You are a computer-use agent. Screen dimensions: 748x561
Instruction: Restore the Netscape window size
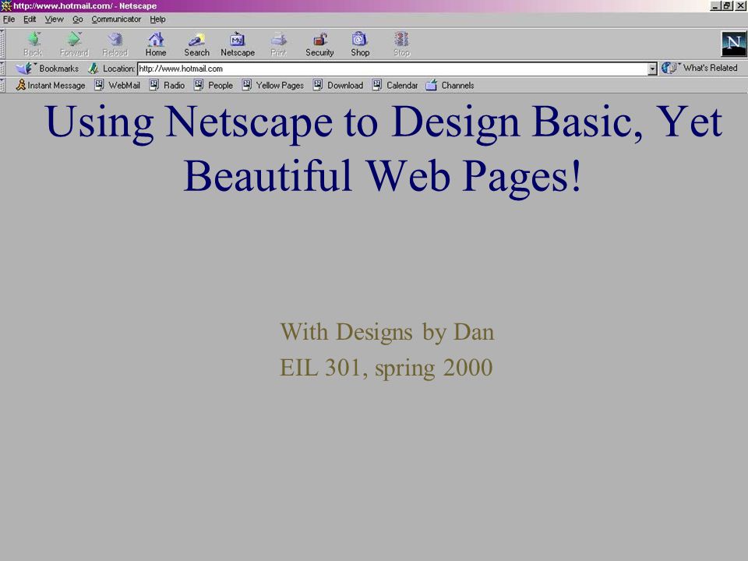pos(726,6)
